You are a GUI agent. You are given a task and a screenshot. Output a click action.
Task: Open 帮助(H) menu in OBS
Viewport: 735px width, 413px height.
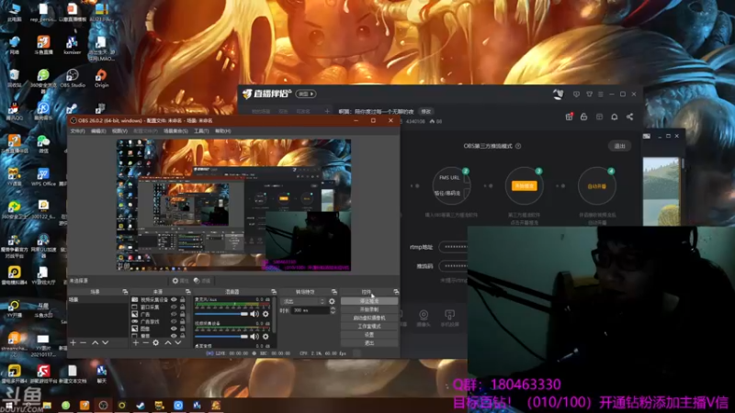222,131
